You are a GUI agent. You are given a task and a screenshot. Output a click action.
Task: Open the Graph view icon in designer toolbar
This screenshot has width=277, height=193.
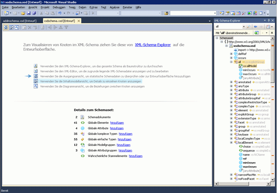tap(17, 27)
